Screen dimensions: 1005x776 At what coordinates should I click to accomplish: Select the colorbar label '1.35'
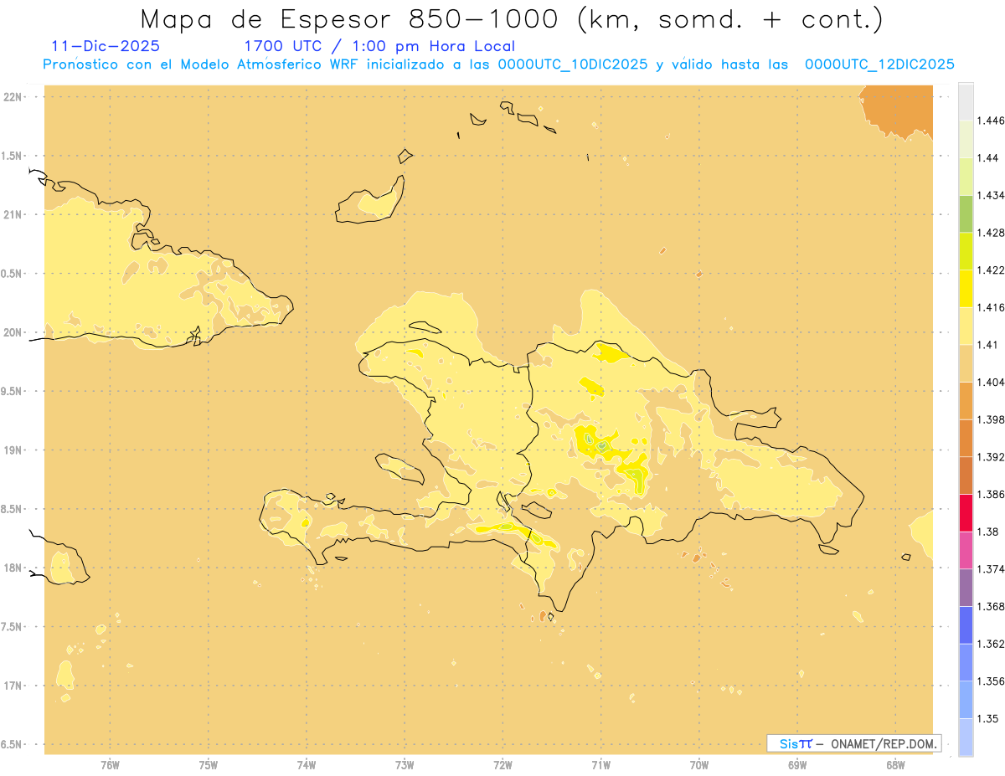pos(988,718)
